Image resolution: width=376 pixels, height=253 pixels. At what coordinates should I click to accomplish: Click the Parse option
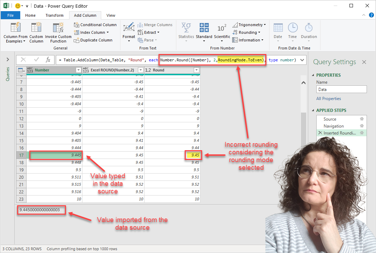[x=147, y=40]
